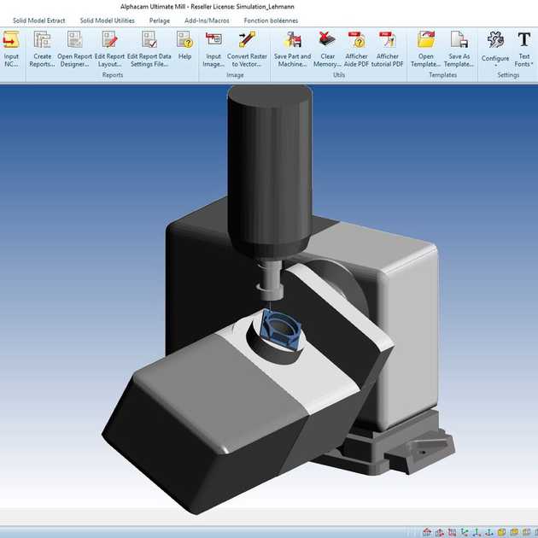Click the blue workpiece in the 3D view

click(x=280, y=329)
